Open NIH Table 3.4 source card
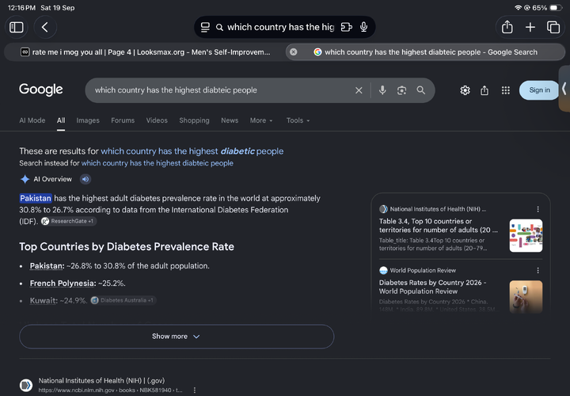 click(x=439, y=226)
